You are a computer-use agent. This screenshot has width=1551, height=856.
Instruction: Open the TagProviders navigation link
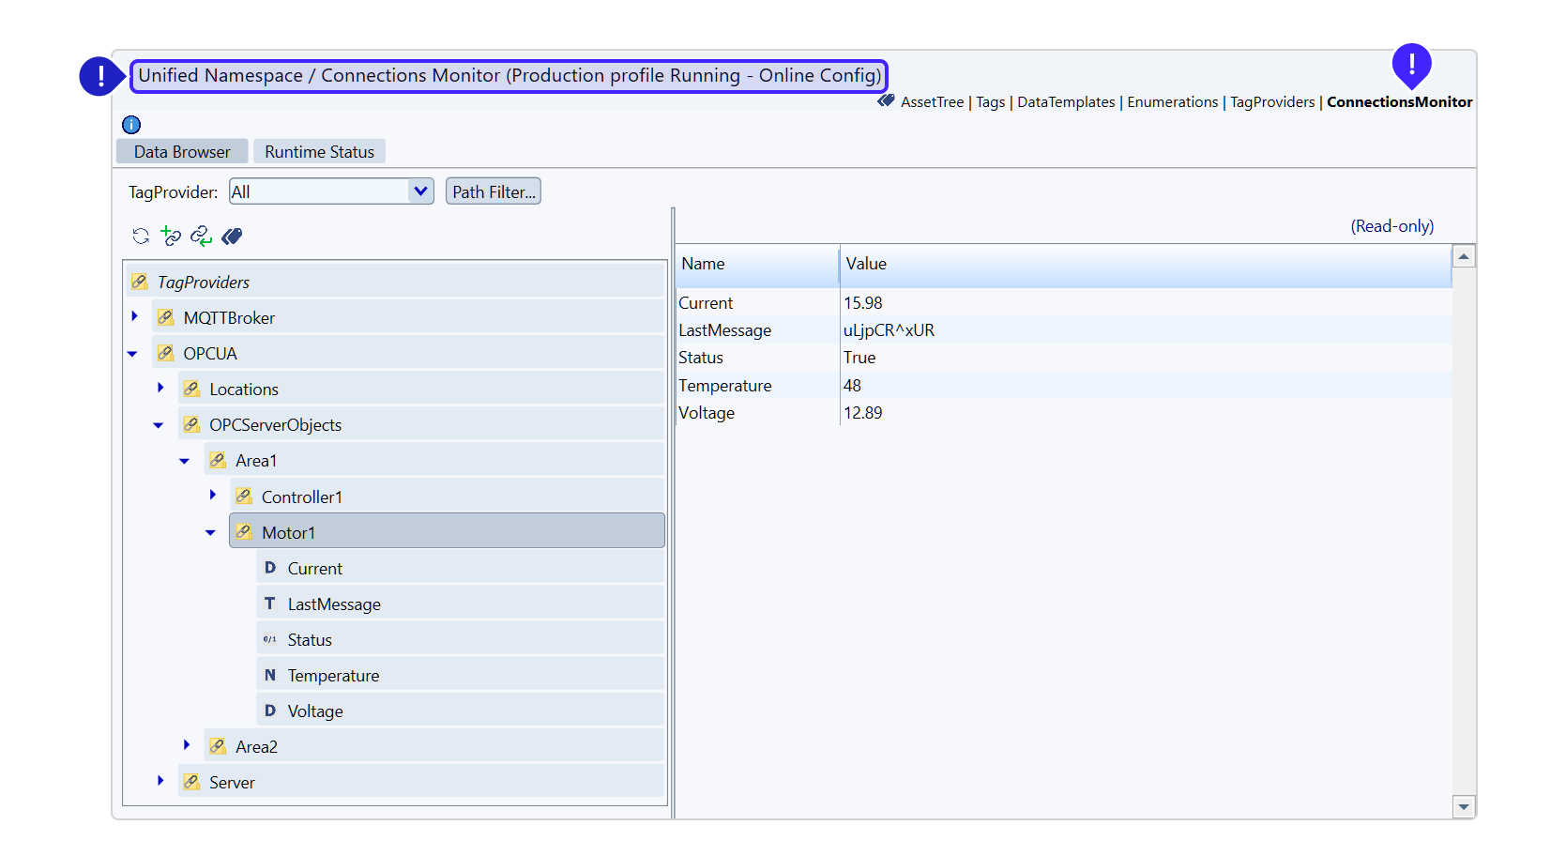[x=1271, y=102]
